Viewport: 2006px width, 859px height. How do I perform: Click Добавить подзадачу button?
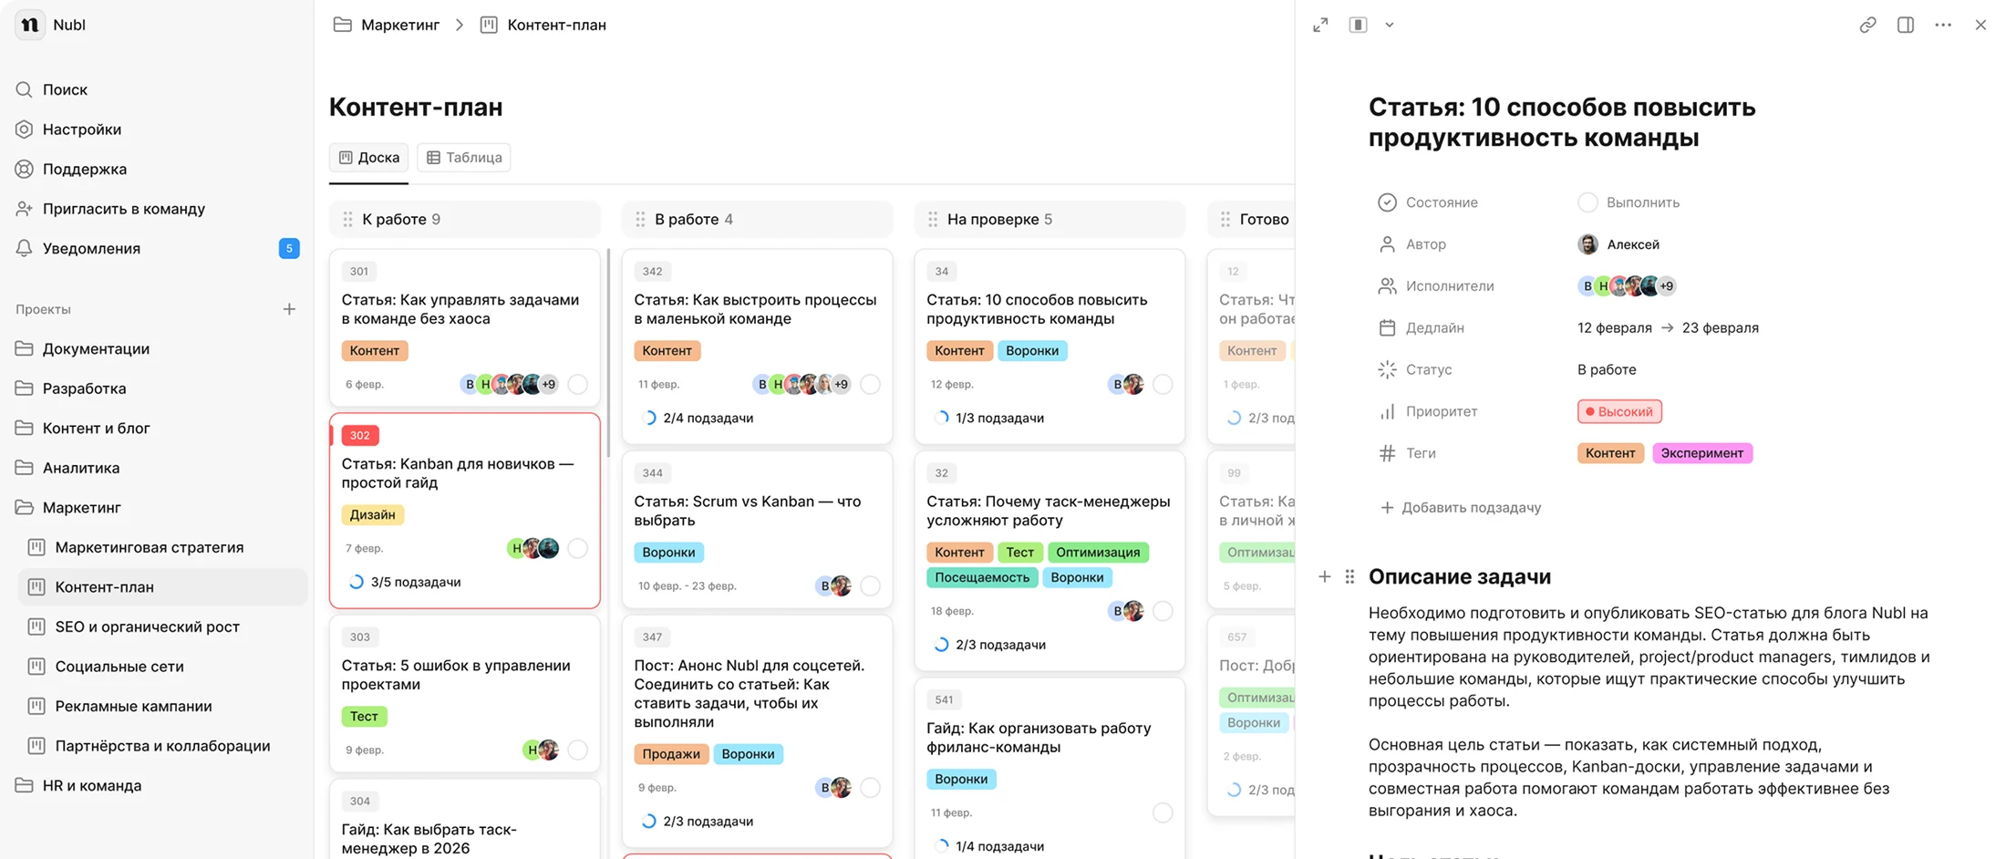pos(1461,507)
